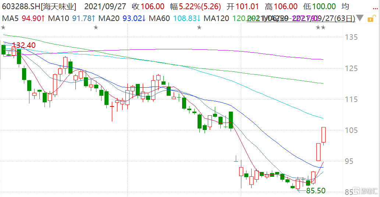The width and height of the screenshot is (380, 197).
Task: Click the 均 average label
Action: (x=345, y=7)
